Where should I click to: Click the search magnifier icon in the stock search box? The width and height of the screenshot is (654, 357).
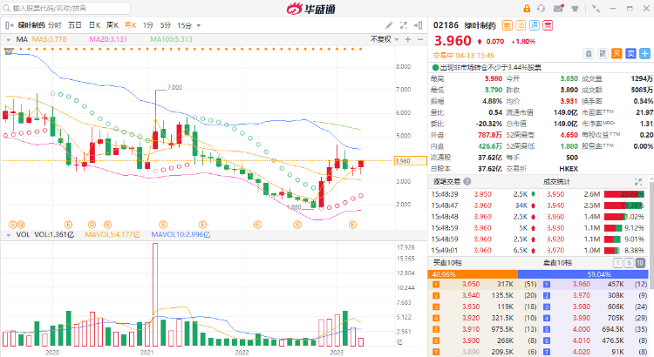[6, 9]
